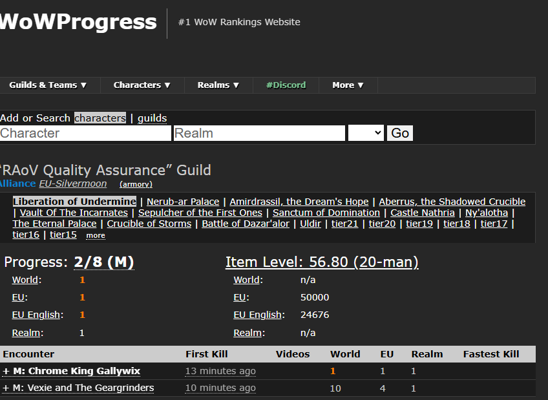Open EU progress ranking link
Screen dimensions: 548x400
[x=18, y=297]
